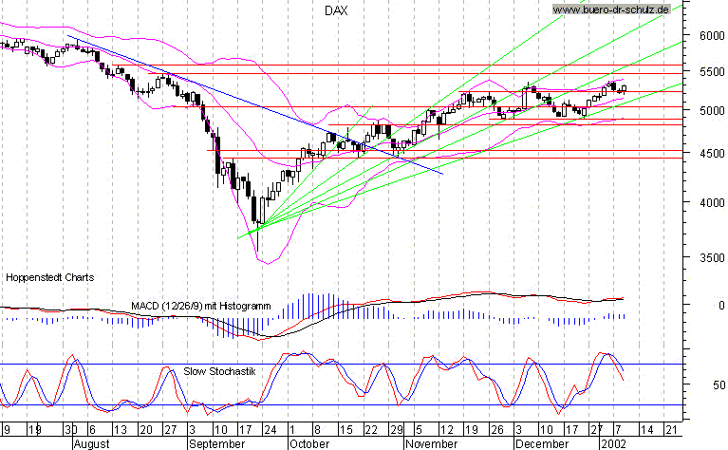Click the date label 24
The height and width of the screenshot is (450, 728).
[271, 430]
